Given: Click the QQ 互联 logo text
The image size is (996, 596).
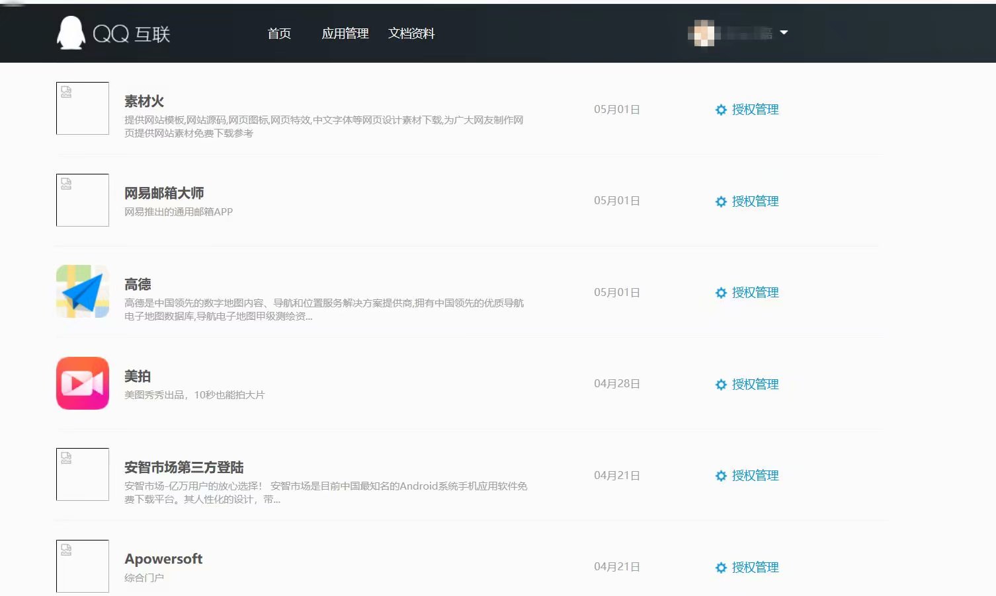Looking at the screenshot, I should click(132, 34).
